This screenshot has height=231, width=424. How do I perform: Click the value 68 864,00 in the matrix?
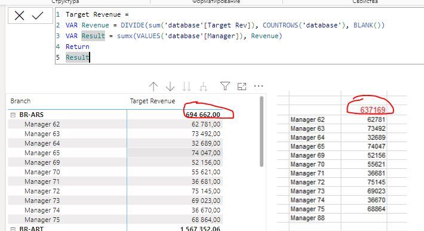206,220
